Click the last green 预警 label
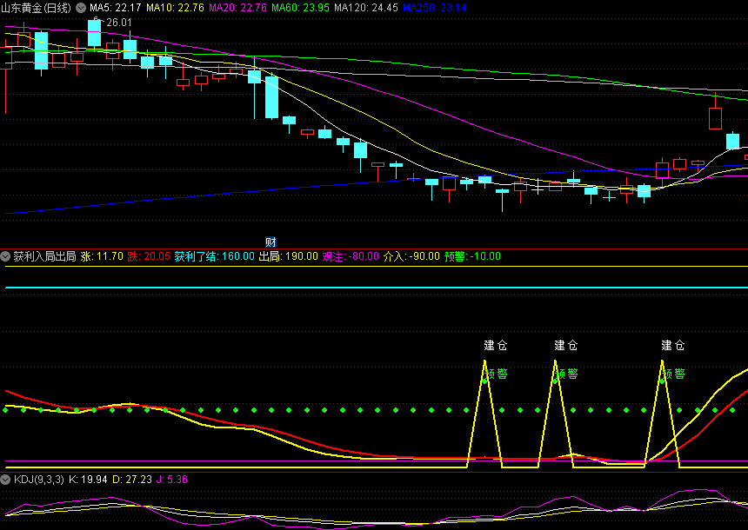 (675, 374)
